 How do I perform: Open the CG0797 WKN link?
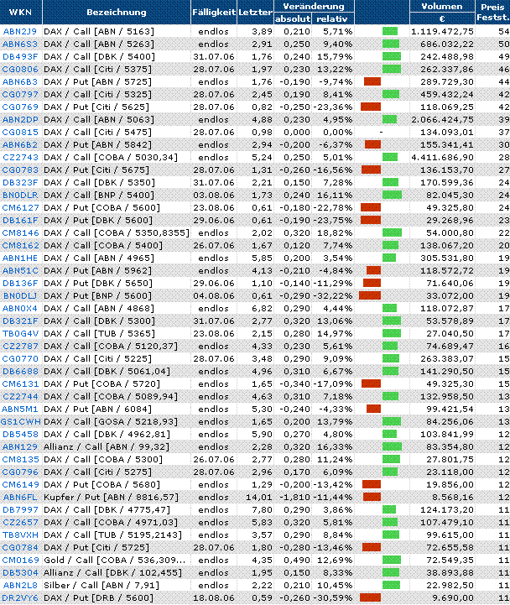pos(20,95)
